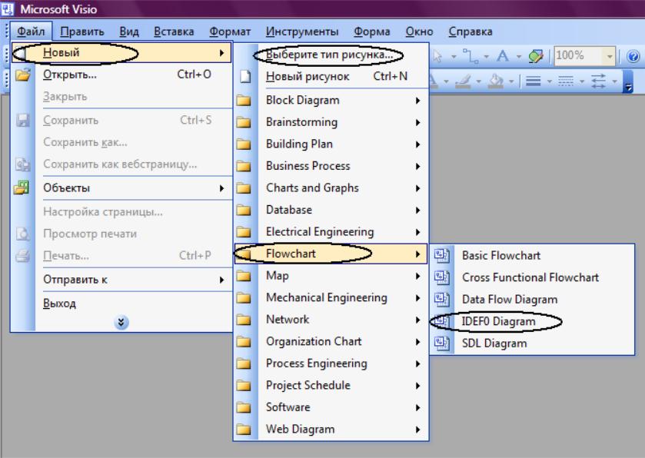Viewport: 645px width, 458px height.
Task: Open the Project Schedule category
Action: pos(331,385)
